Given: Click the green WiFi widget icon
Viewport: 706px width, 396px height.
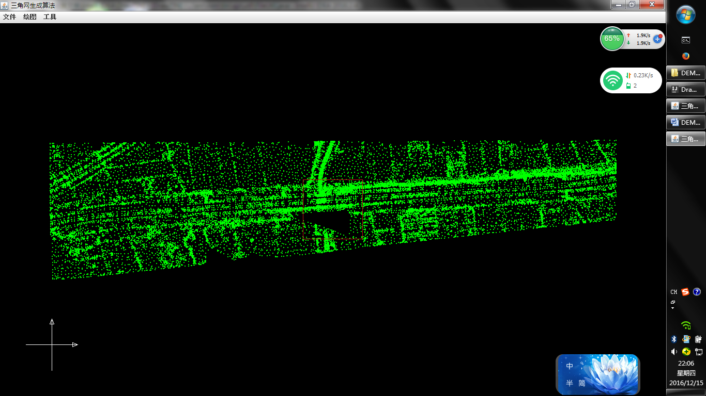Looking at the screenshot, I should (613, 80).
